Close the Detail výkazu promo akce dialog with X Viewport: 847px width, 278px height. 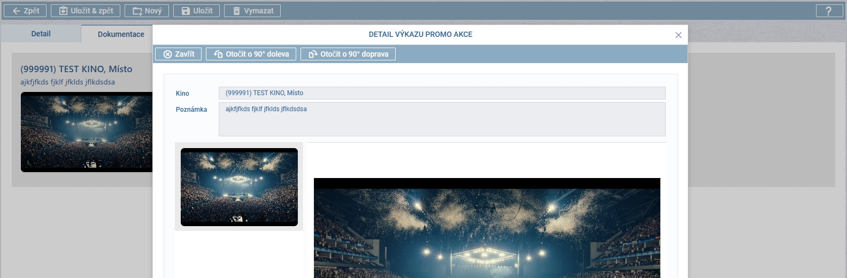point(678,35)
